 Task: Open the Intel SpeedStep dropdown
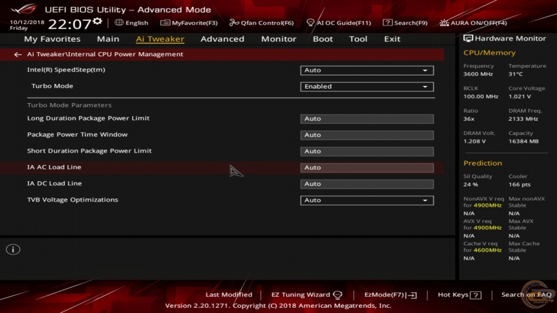pos(367,70)
